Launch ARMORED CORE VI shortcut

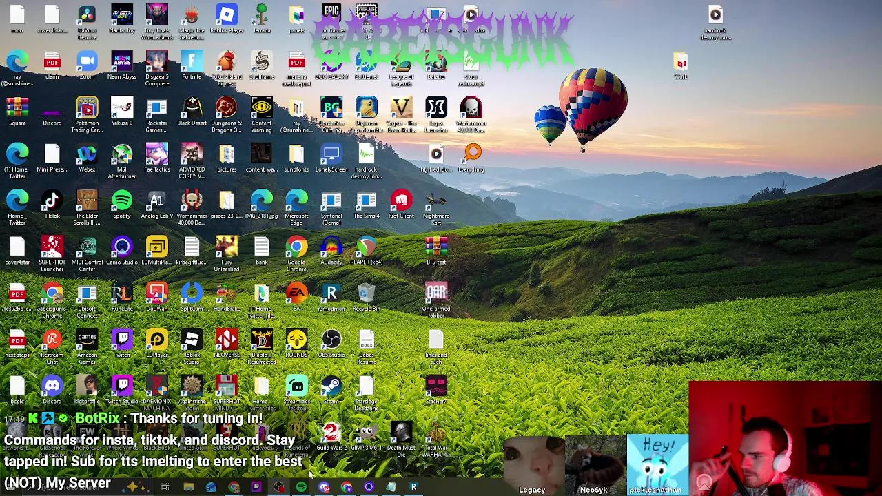(192, 160)
